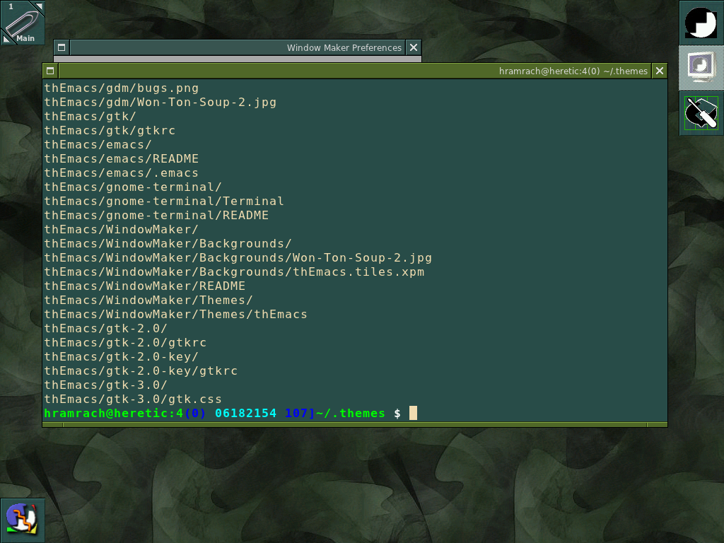Viewport: 724px width, 543px height.
Task: Click line 'thEmacs/emacs/README'
Action: [122, 158]
